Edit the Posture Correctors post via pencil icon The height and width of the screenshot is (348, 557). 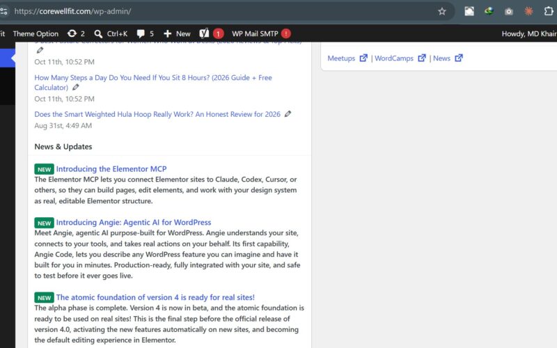40,50
